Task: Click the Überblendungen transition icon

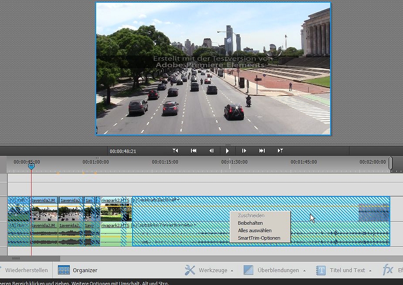Action: click(248, 270)
